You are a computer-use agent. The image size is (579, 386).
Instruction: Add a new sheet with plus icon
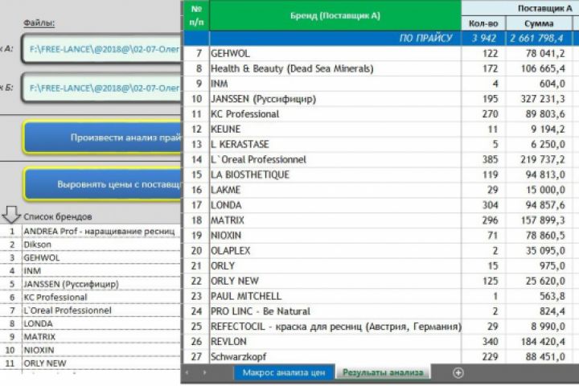[458, 373]
